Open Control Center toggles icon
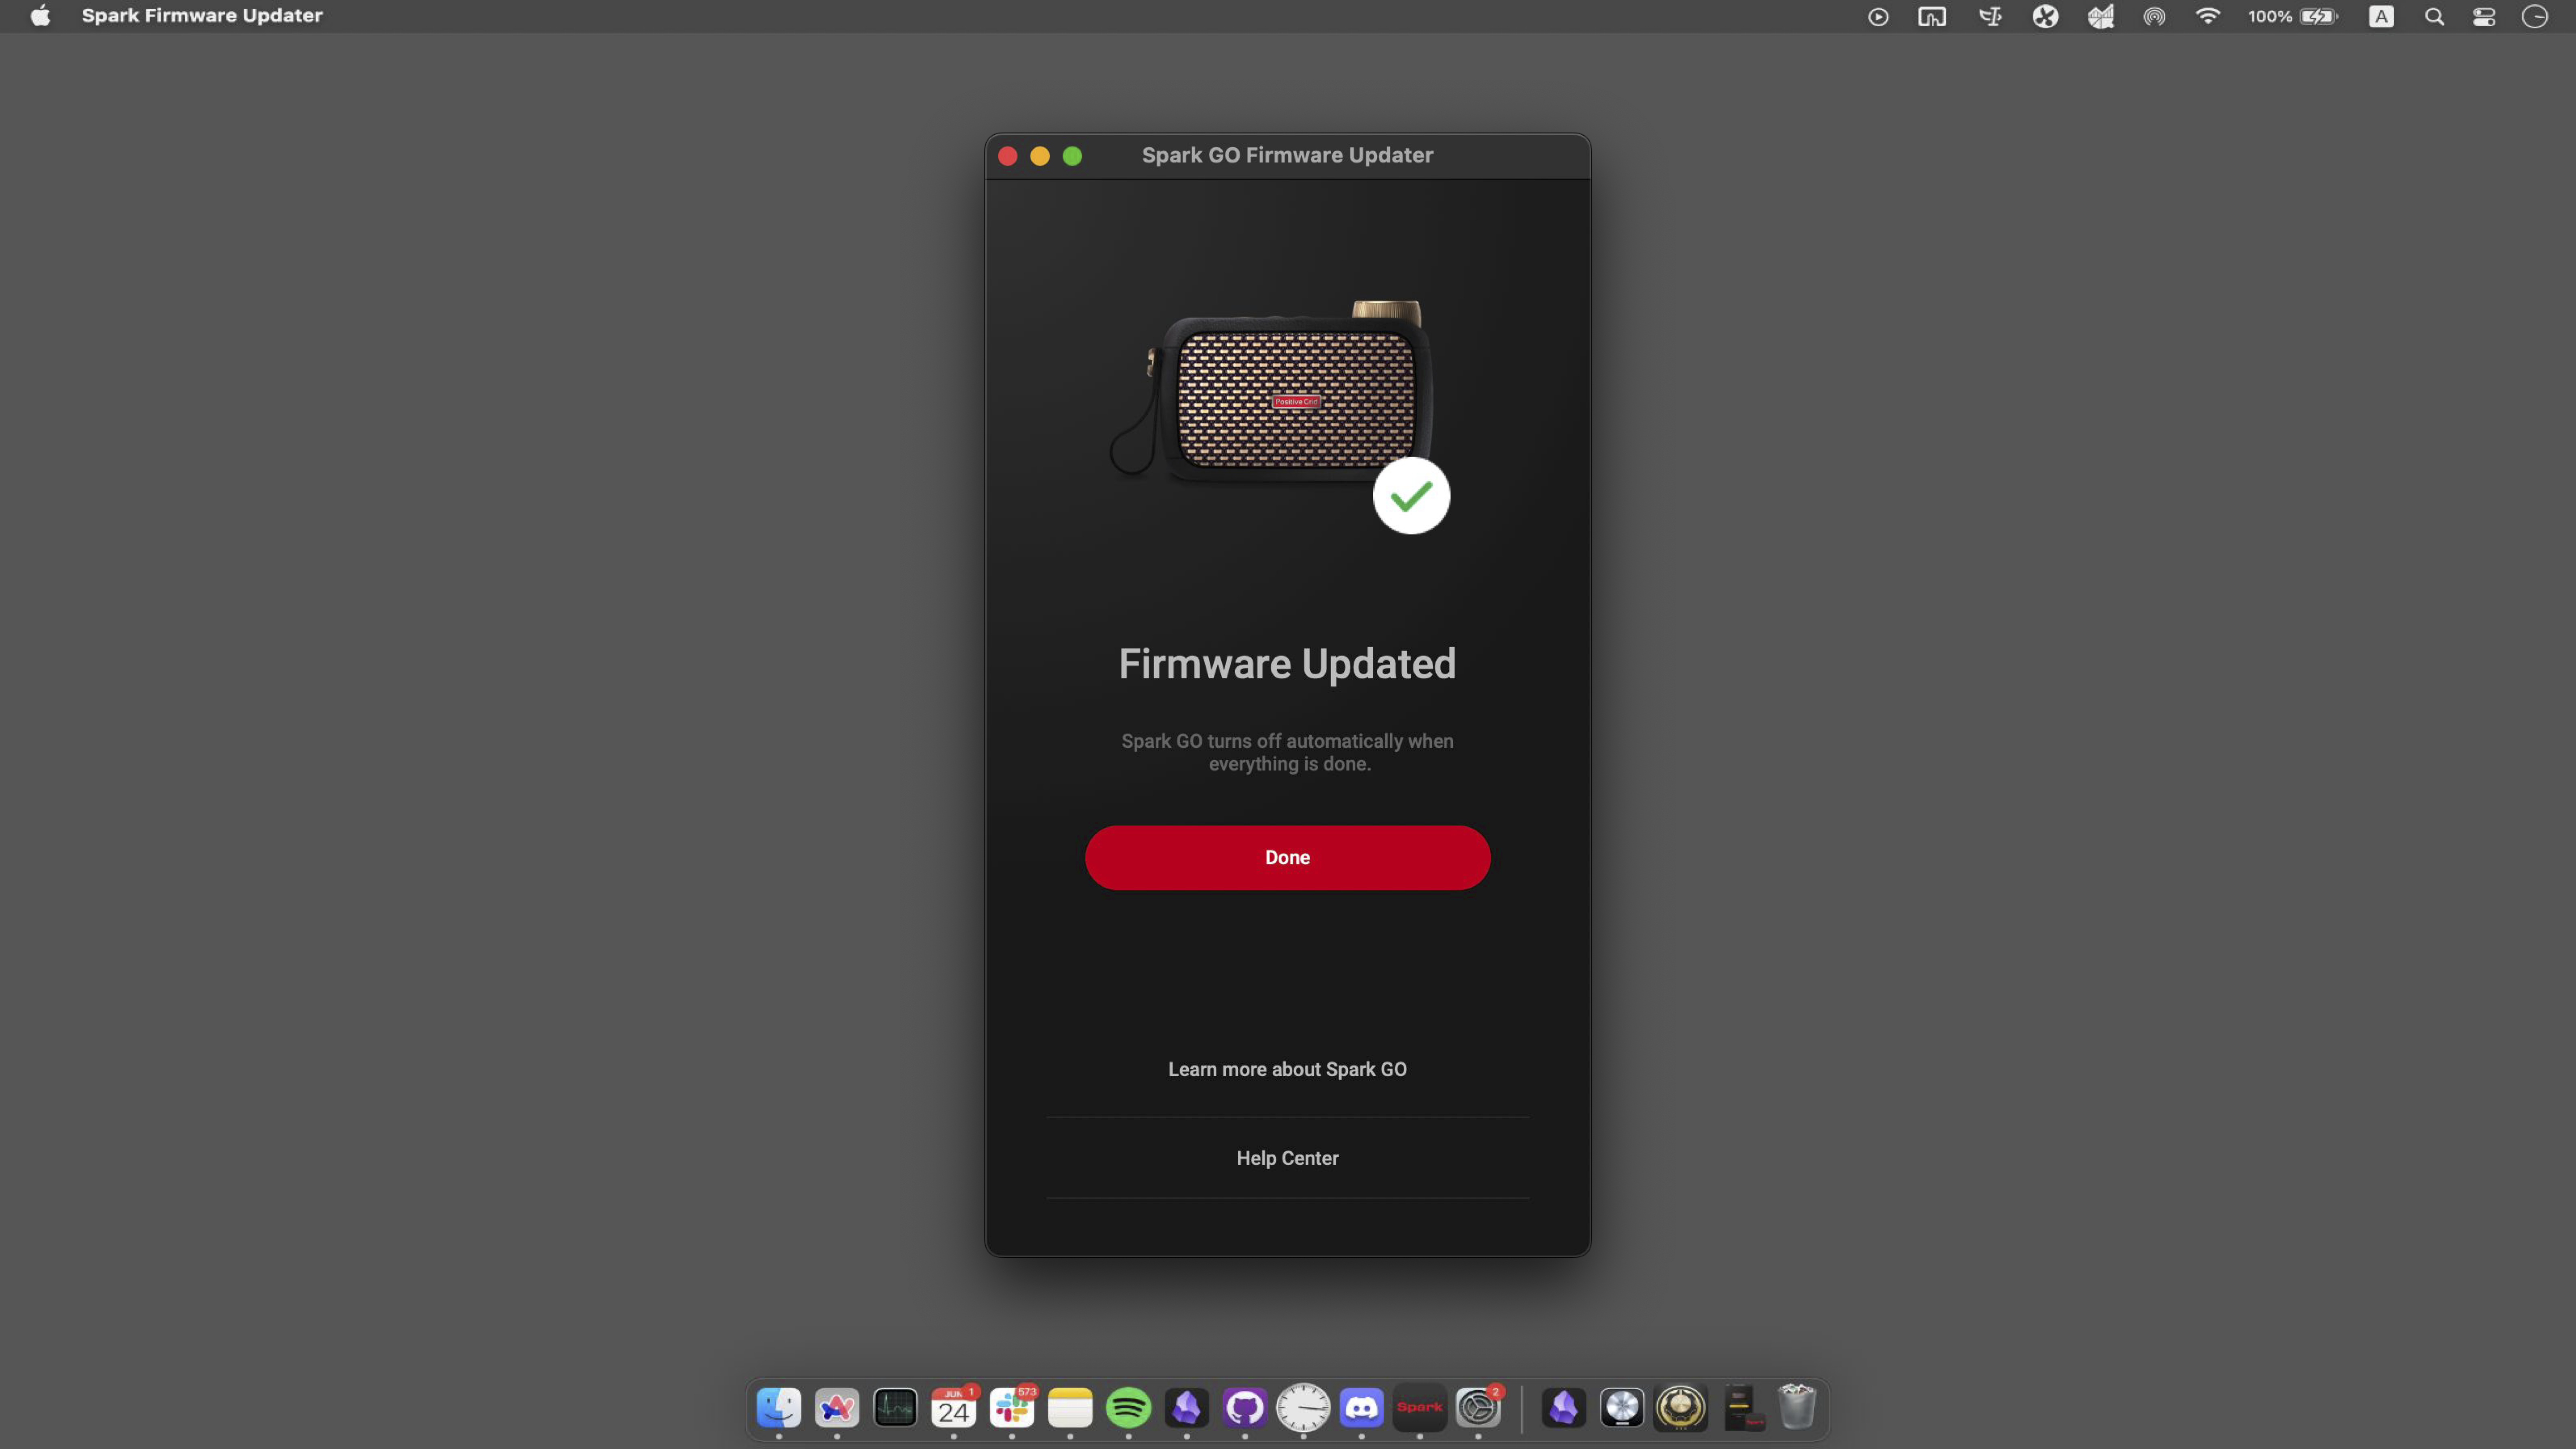Screen dimensions: 2576x1449 point(2484,17)
